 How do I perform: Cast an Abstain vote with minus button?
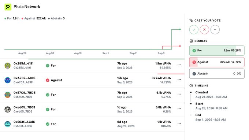(x=215, y=30)
